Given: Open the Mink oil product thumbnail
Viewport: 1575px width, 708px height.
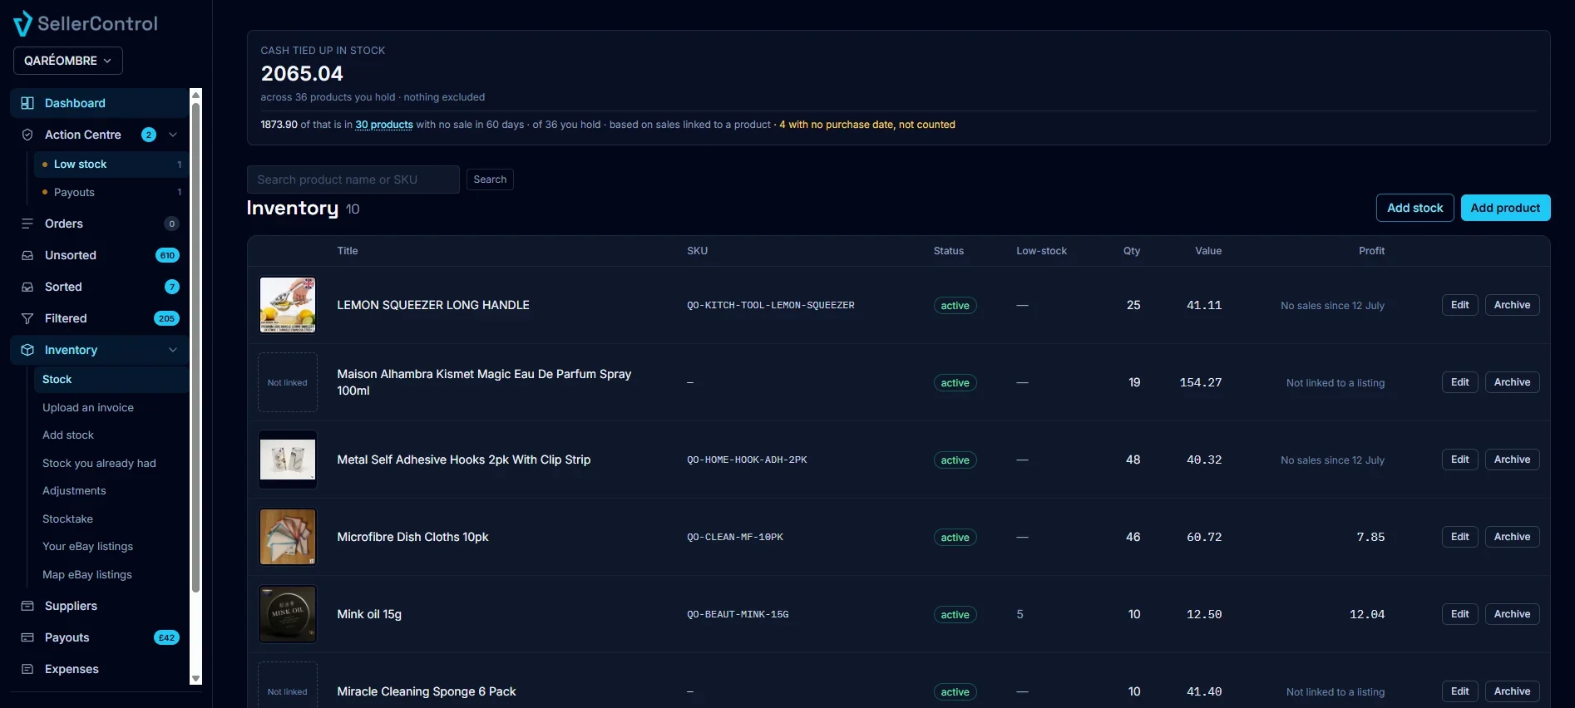Looking at the screenshot, I should pos(288,614).
